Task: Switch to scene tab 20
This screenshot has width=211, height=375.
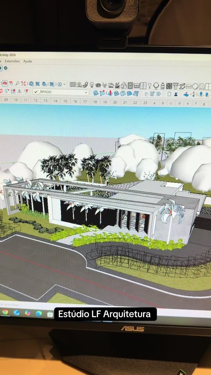Action: [x=115, y=102]
